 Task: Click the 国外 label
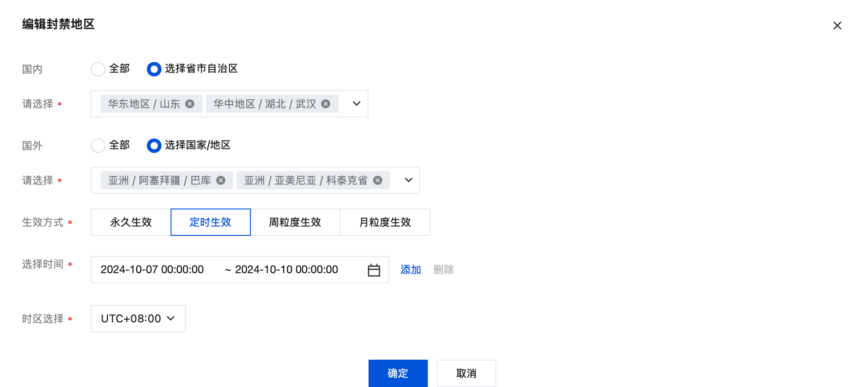32,146
